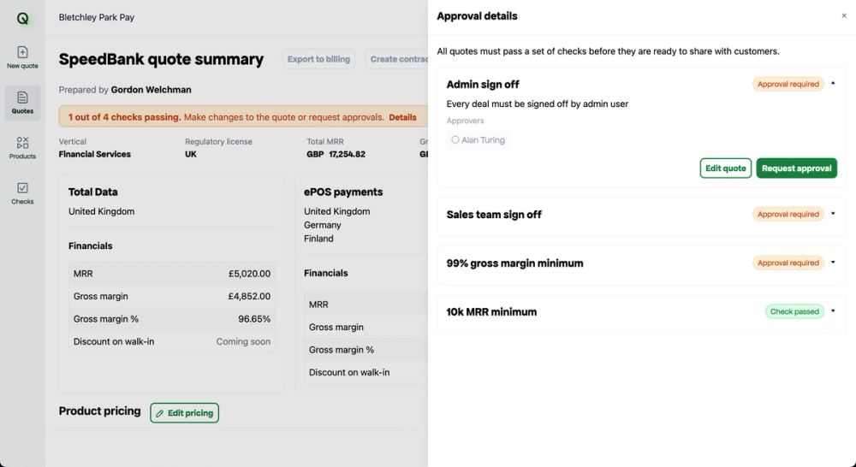Click the Create contract button
Screen dimensions: 856x467
coord(399,59)
